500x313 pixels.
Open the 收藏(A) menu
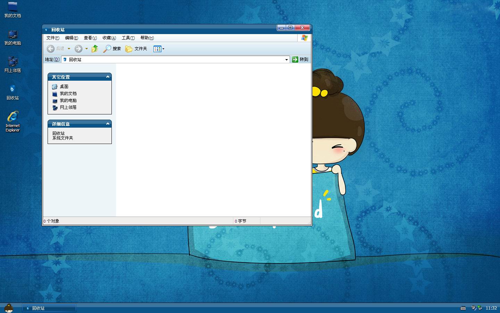(109, 38)
